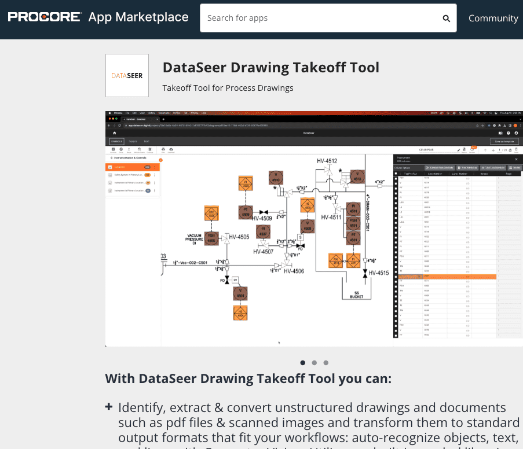This screenshot has width=523, height=449.
Task: Click inside the Search for apps field
Action: coord(290,18)
